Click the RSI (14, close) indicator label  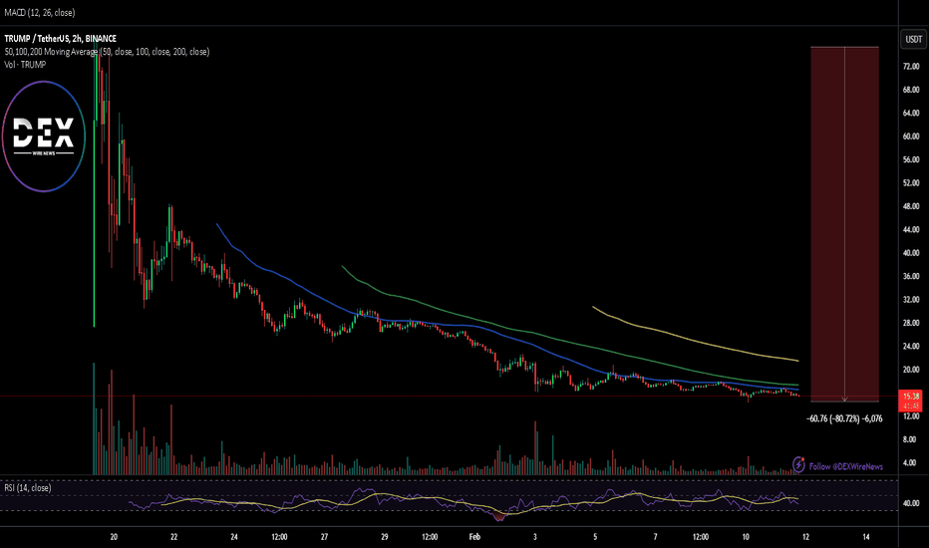(x=27, y=487)
